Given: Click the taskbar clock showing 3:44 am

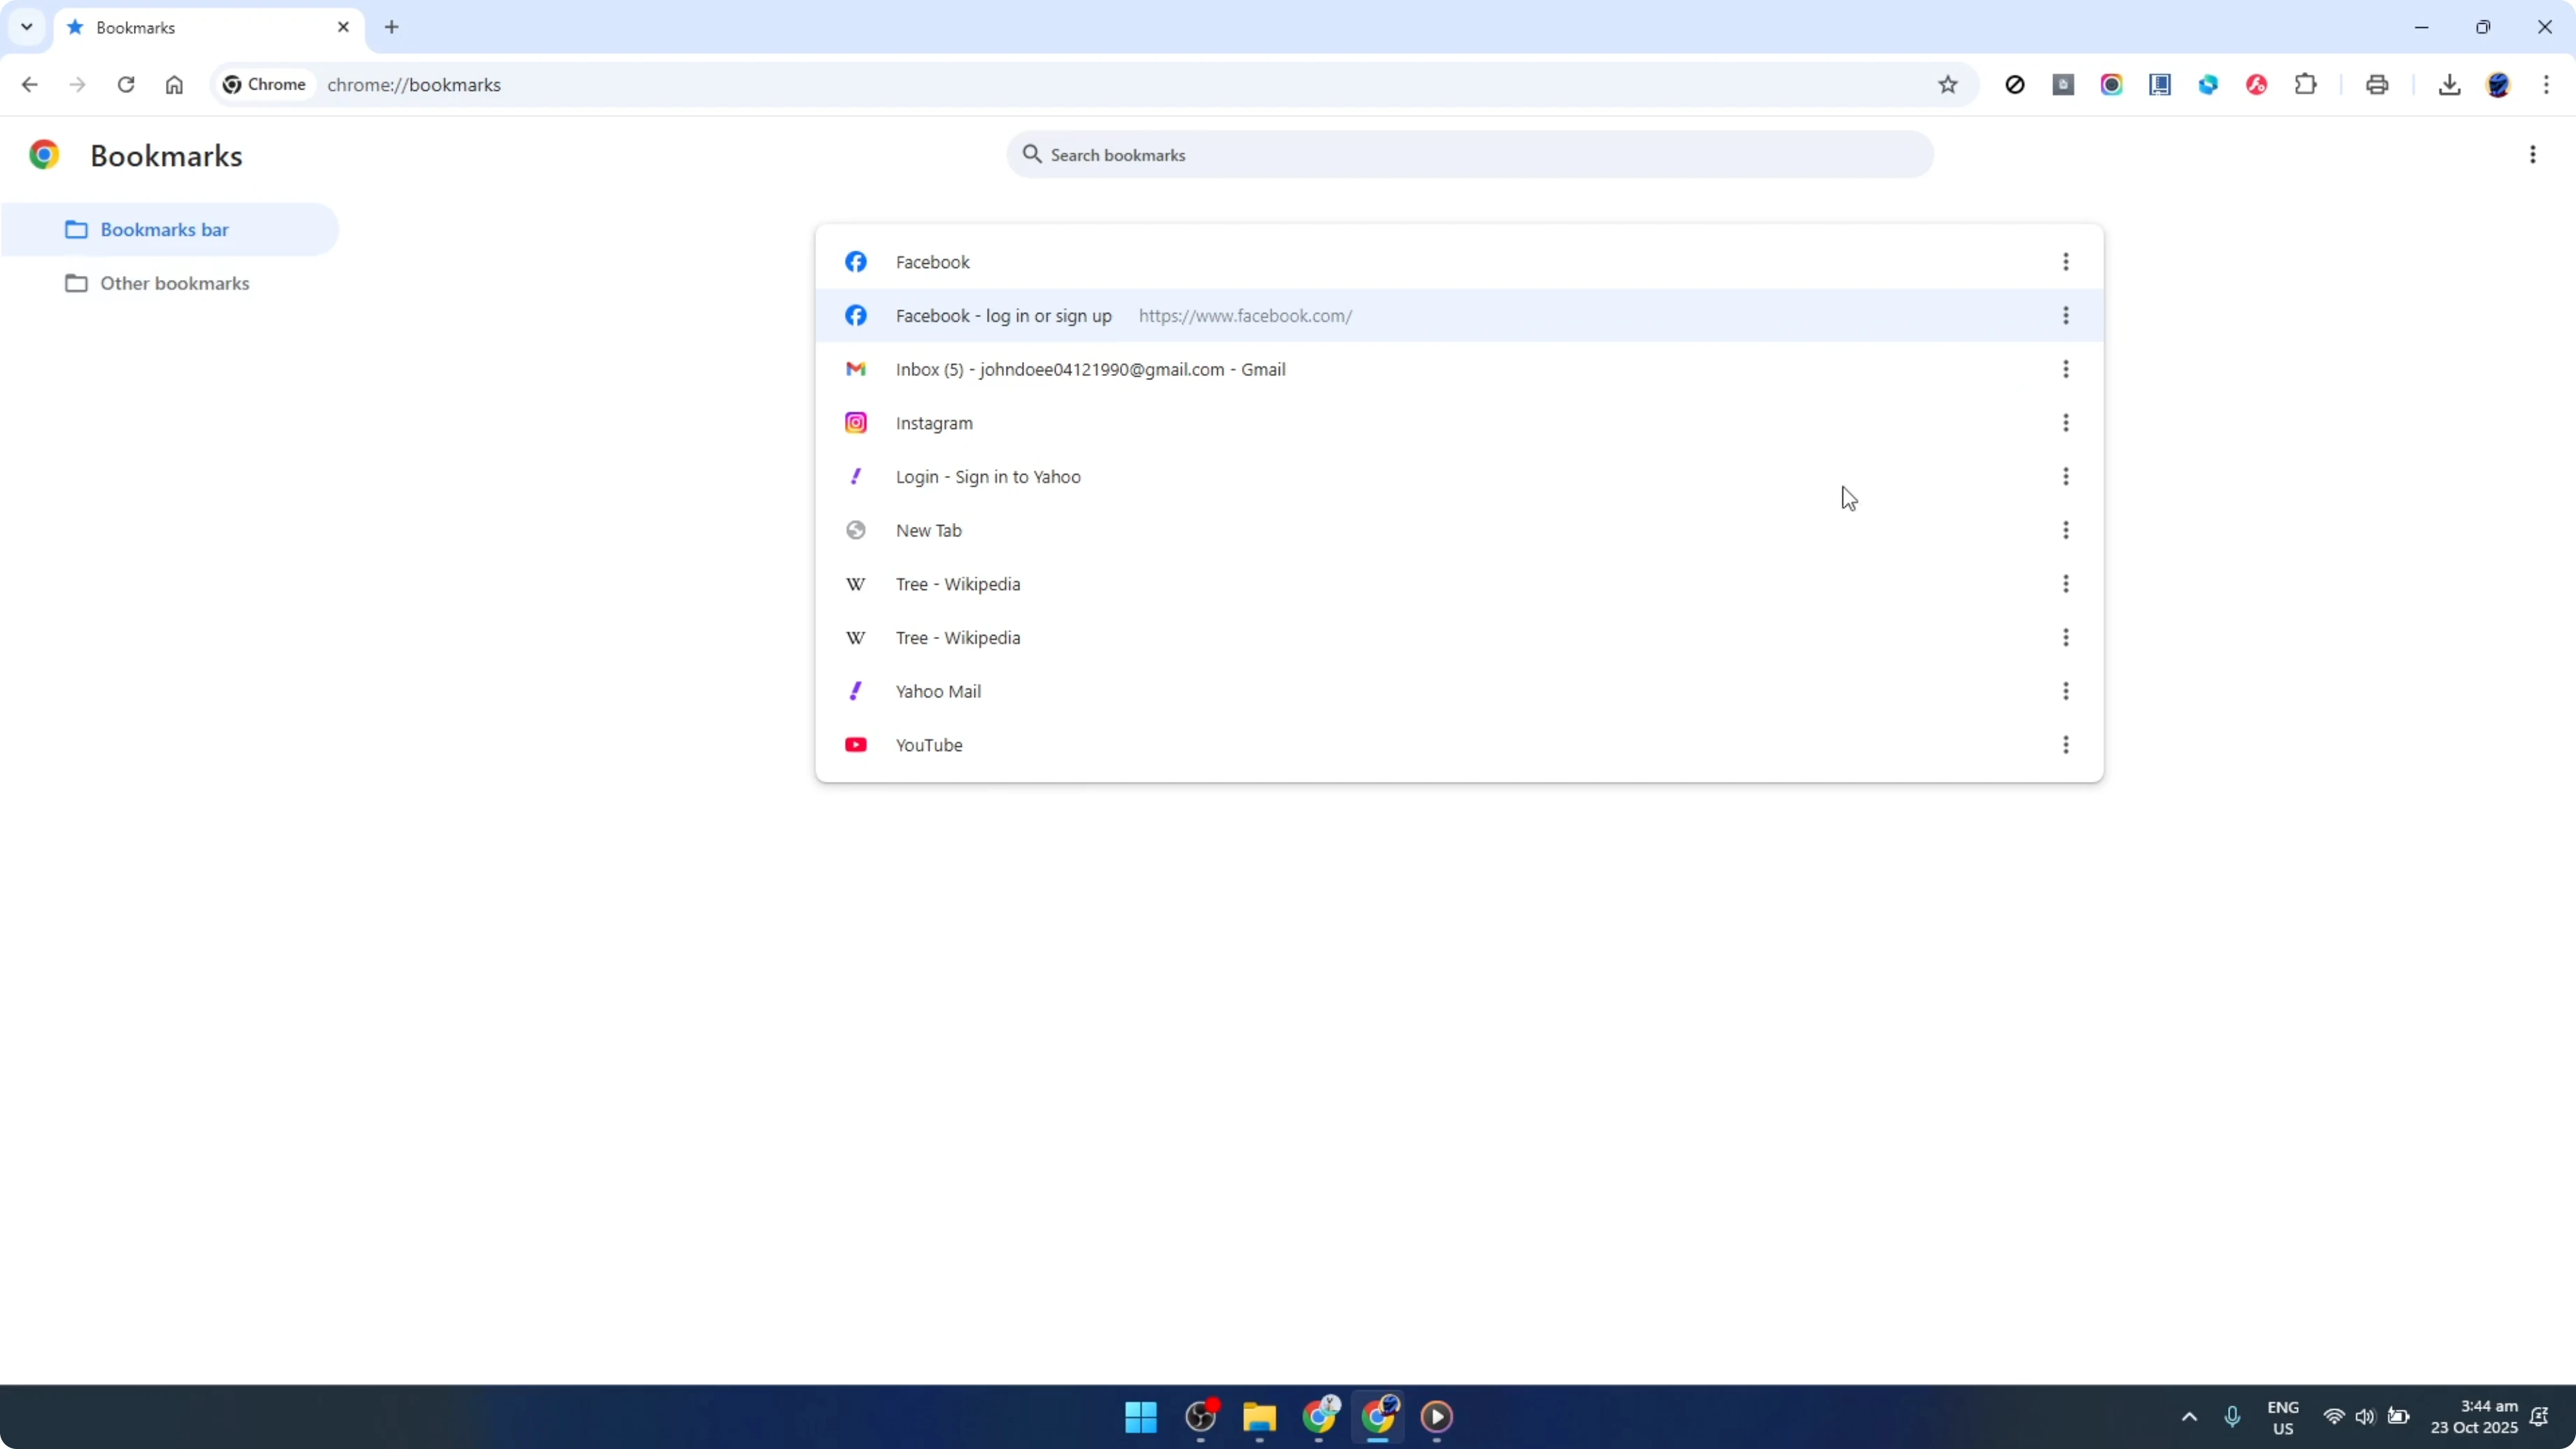Looking at the screenshot, I should 2474,1417.
